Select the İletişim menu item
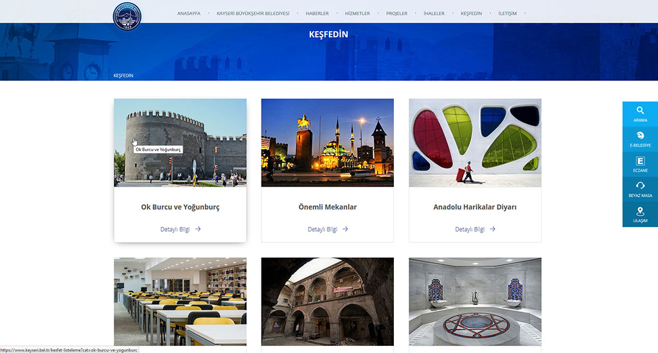 click(x=508, y=14)
